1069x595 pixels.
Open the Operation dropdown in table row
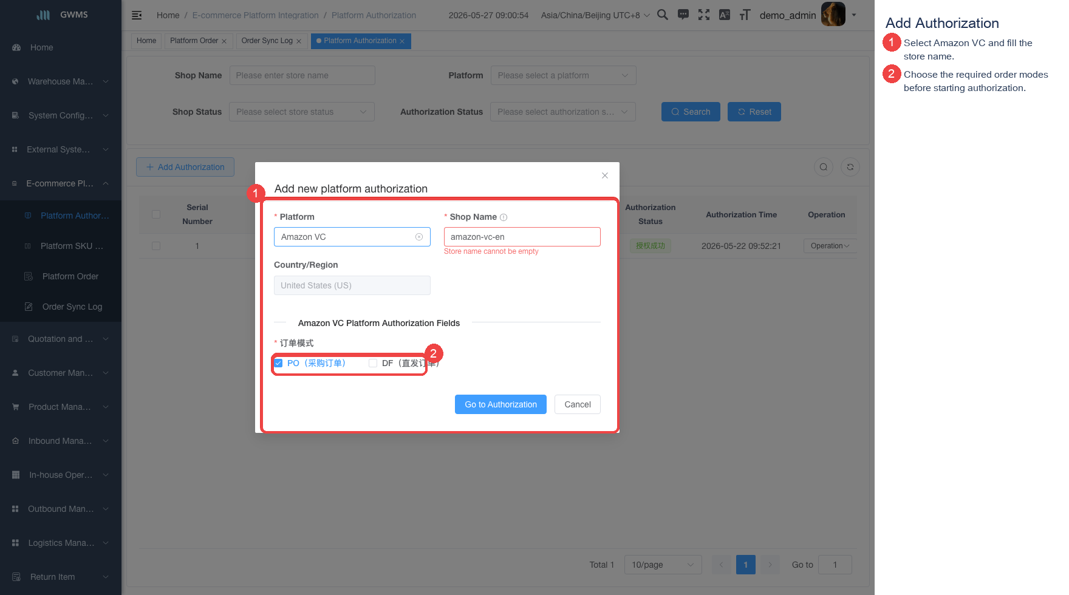(x=830, y=246)
